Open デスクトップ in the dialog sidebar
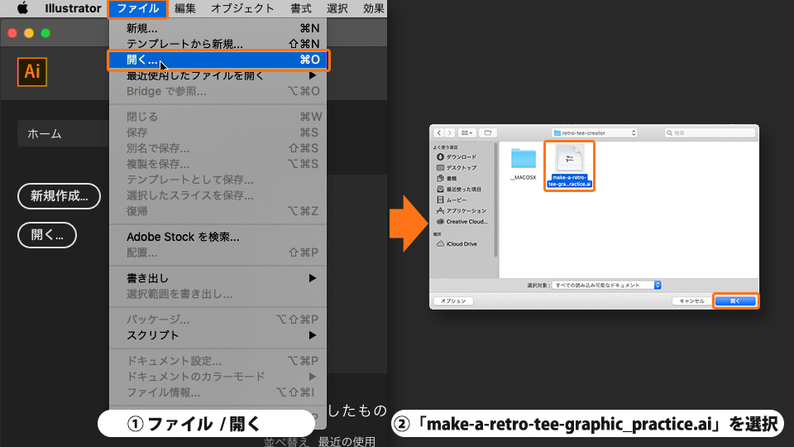 point(461,168)
